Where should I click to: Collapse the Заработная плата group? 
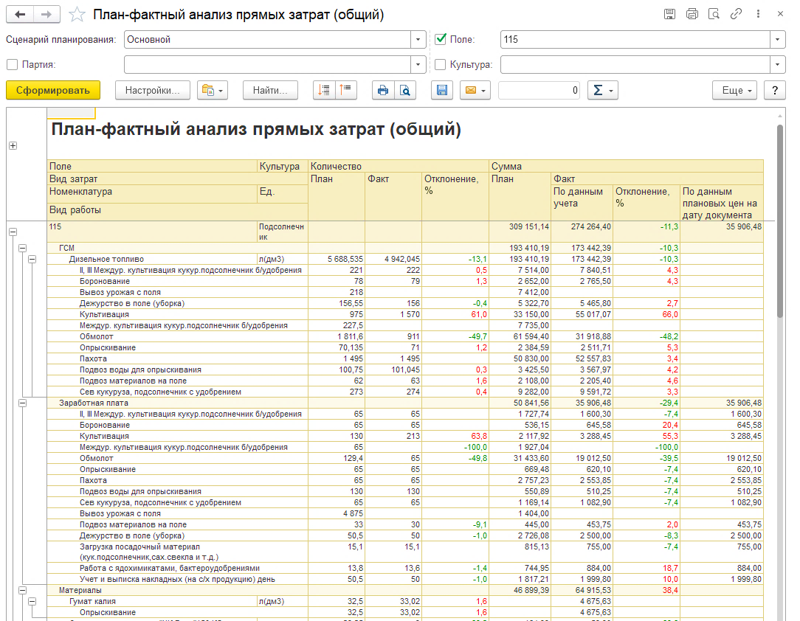tap(22, 403)
